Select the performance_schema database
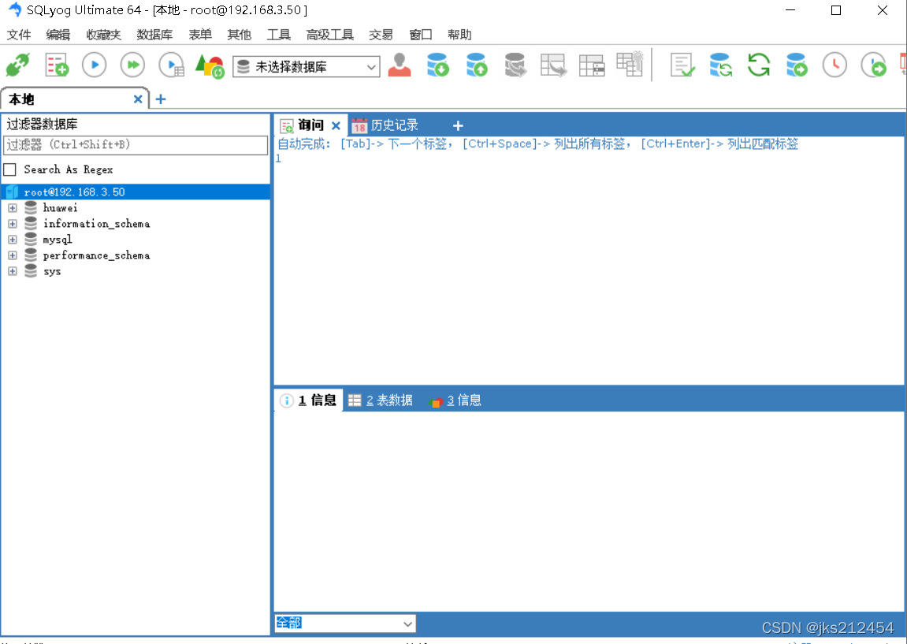This screenshot has height=644, width=907. pyautogui.click(x=97, y=255)
